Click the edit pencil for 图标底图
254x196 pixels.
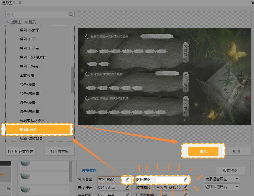pos(185,180)
